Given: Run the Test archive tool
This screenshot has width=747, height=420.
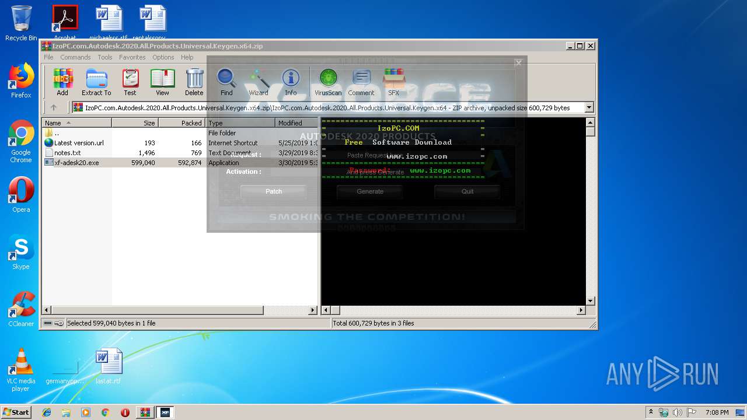Looking at the screenshot, I should click(130, 82).
